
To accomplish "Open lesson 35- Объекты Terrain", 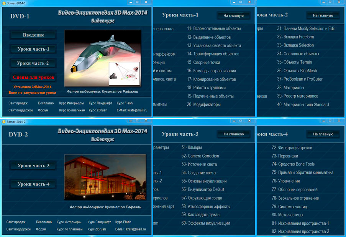I will pos(295,62).
